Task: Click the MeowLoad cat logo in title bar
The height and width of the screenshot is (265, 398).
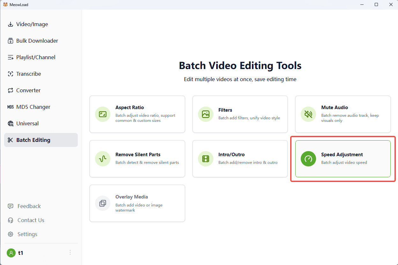Action: pyautogui.click(x=5, y=5)
